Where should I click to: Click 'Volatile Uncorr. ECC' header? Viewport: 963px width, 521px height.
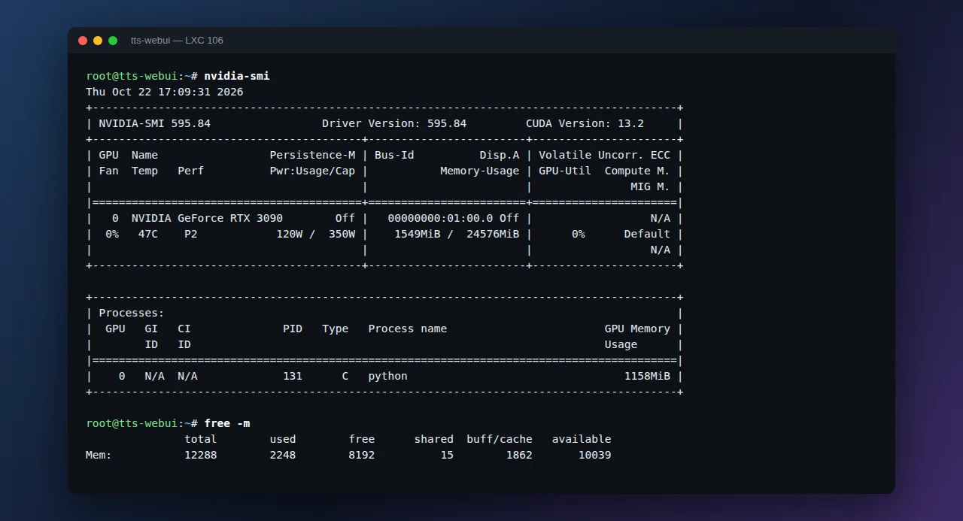click(604, 155)
